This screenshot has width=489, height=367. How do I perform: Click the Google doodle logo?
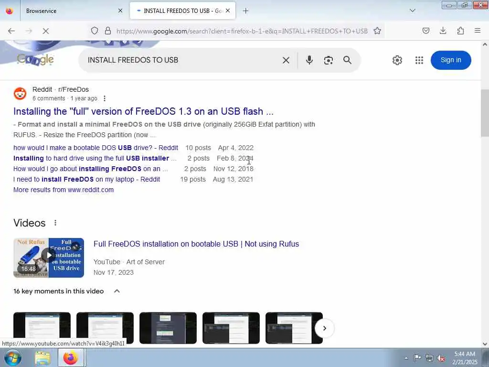coord(35,59)
